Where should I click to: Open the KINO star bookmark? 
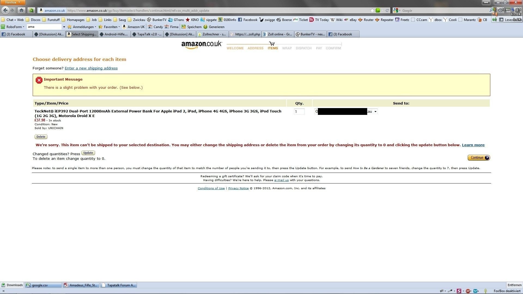pos(192,20)
